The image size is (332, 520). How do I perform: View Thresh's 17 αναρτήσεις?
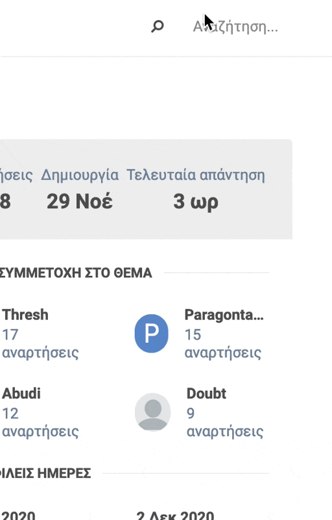pos(40,343)
